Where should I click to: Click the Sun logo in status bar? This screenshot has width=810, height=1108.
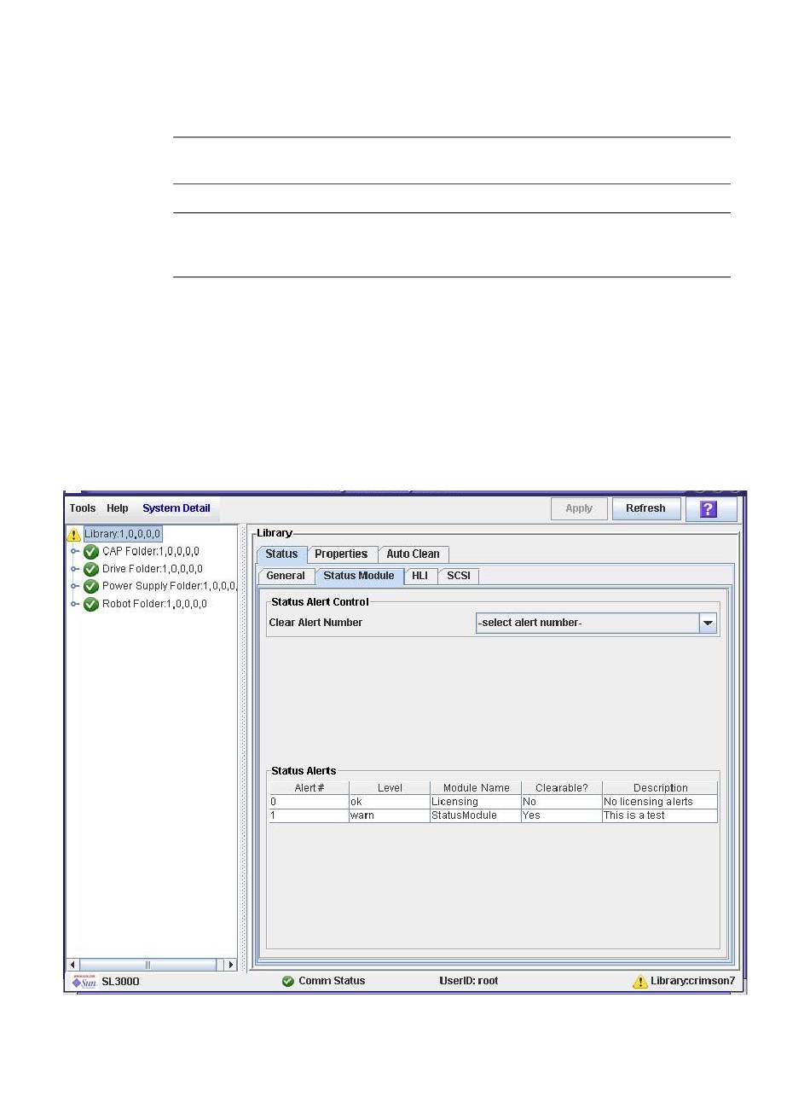point(84,982)
